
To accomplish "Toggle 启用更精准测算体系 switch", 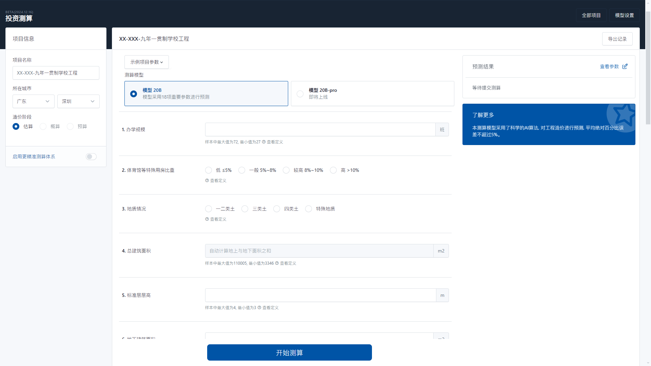I will pyautogui.click(x=91, y=157).
